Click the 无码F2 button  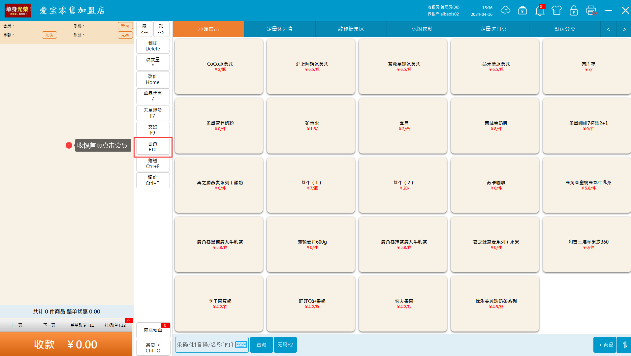[x=285, y=345]
